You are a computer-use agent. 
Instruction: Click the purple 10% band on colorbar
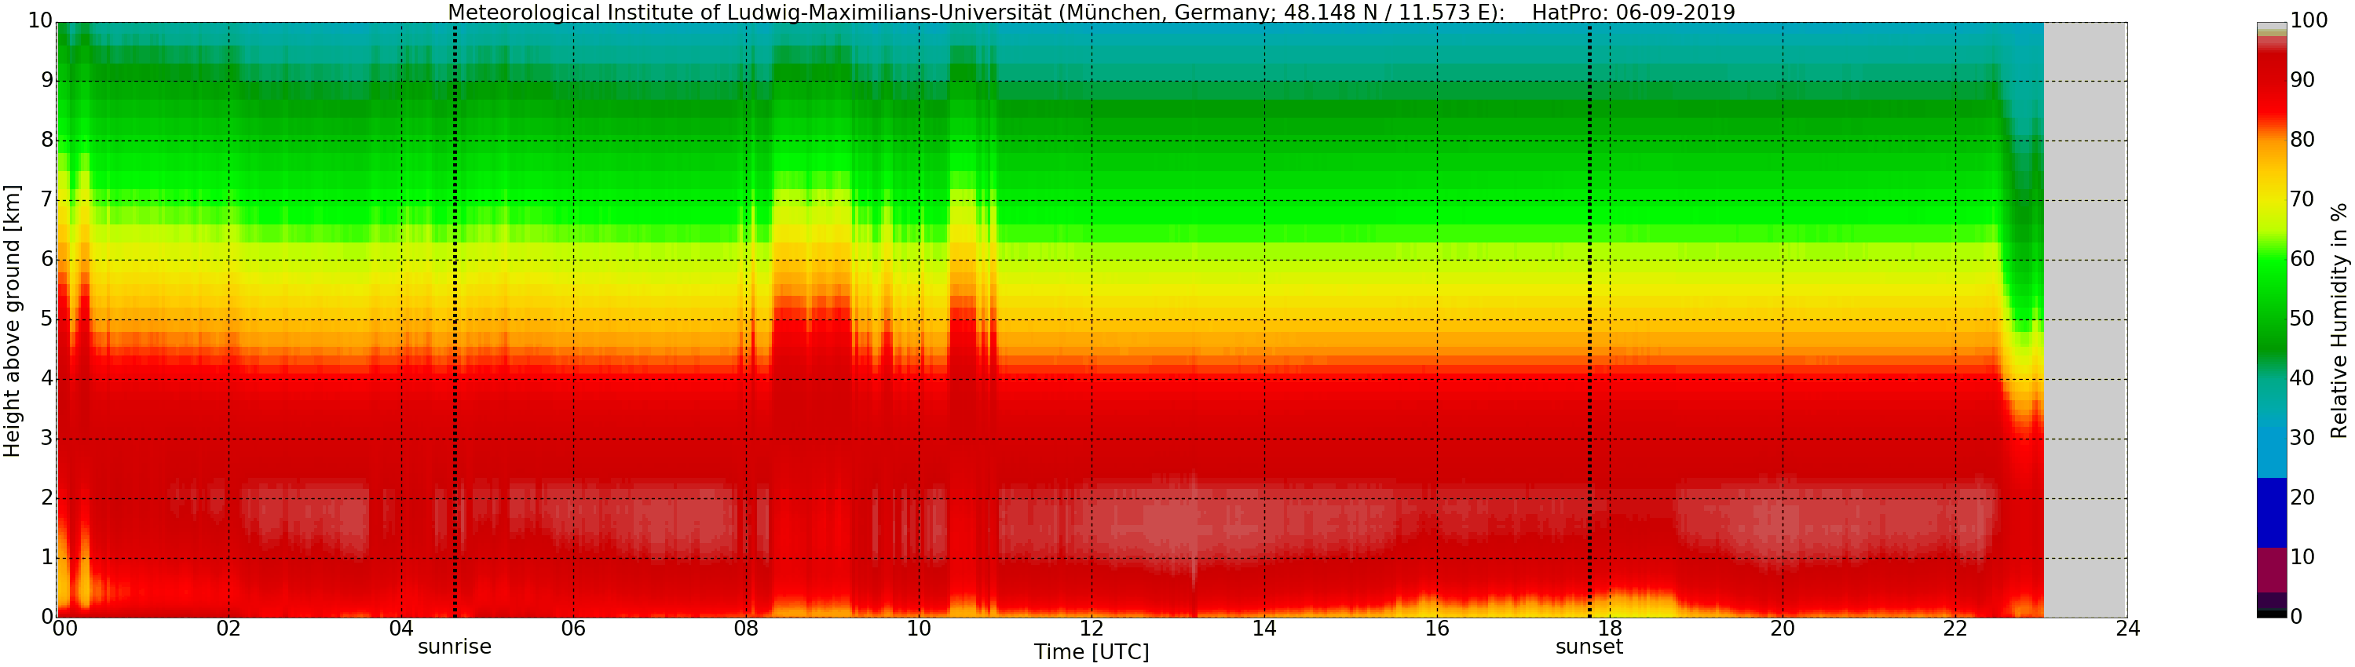(x=2272, y=570)
